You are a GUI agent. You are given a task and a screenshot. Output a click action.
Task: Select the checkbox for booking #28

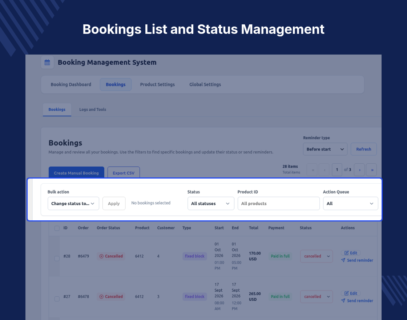57,259
